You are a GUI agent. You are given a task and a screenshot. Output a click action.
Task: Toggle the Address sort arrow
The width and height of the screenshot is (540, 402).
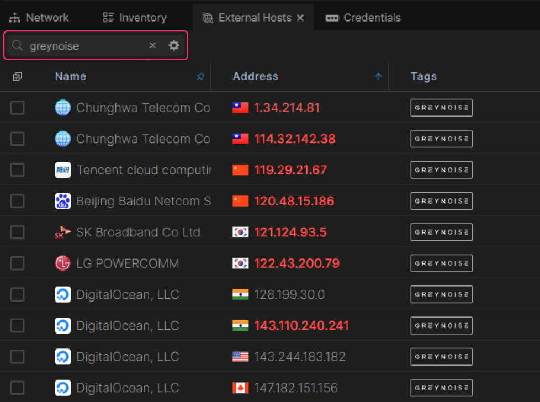(378, 76)
